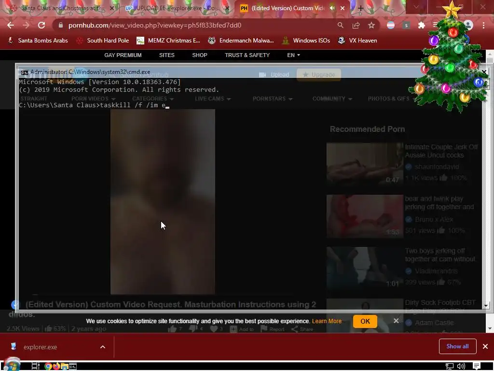Click 'Show all' downloads button

[x=457, y=346]
